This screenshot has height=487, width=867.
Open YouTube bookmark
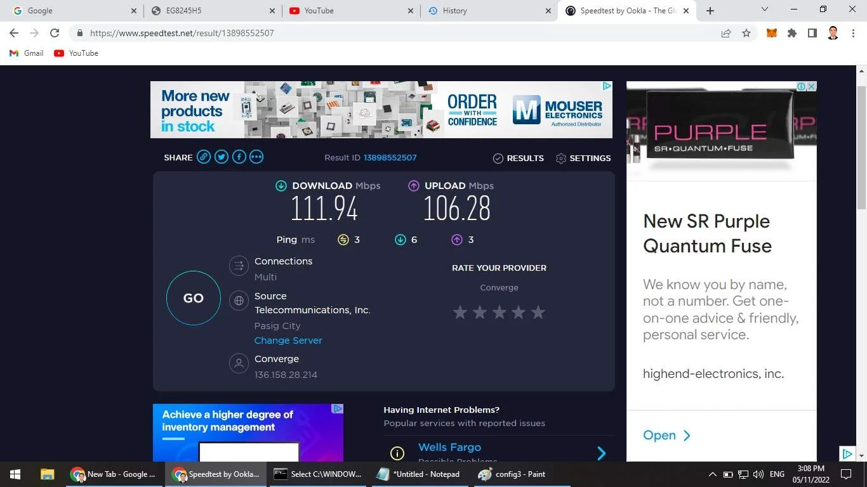click(x=76, y=53)
